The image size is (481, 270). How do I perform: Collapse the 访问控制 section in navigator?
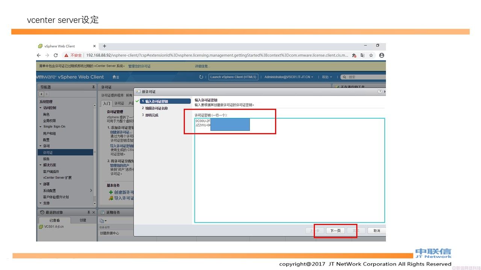point(41,108)
